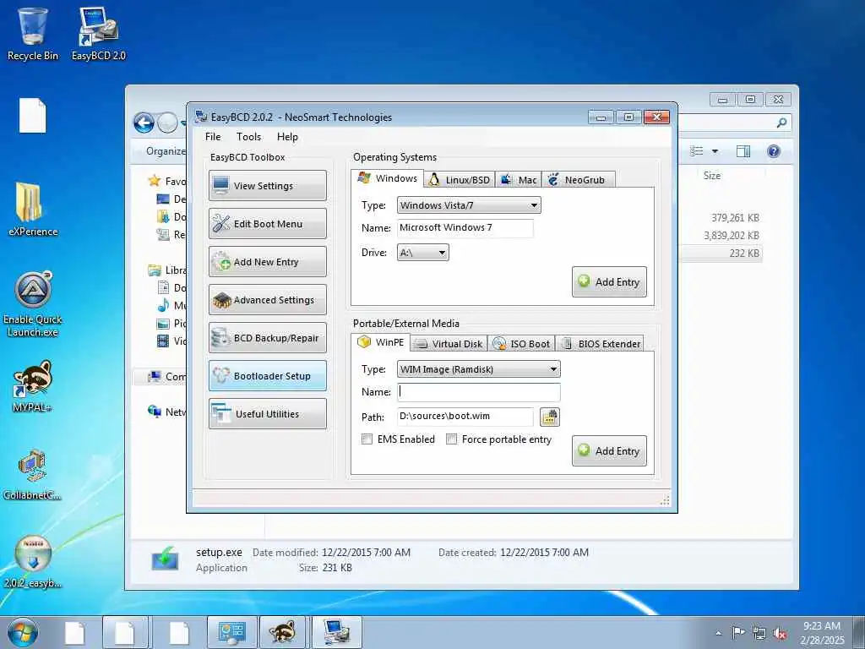Switch to the NeoGrub tab

578,180
